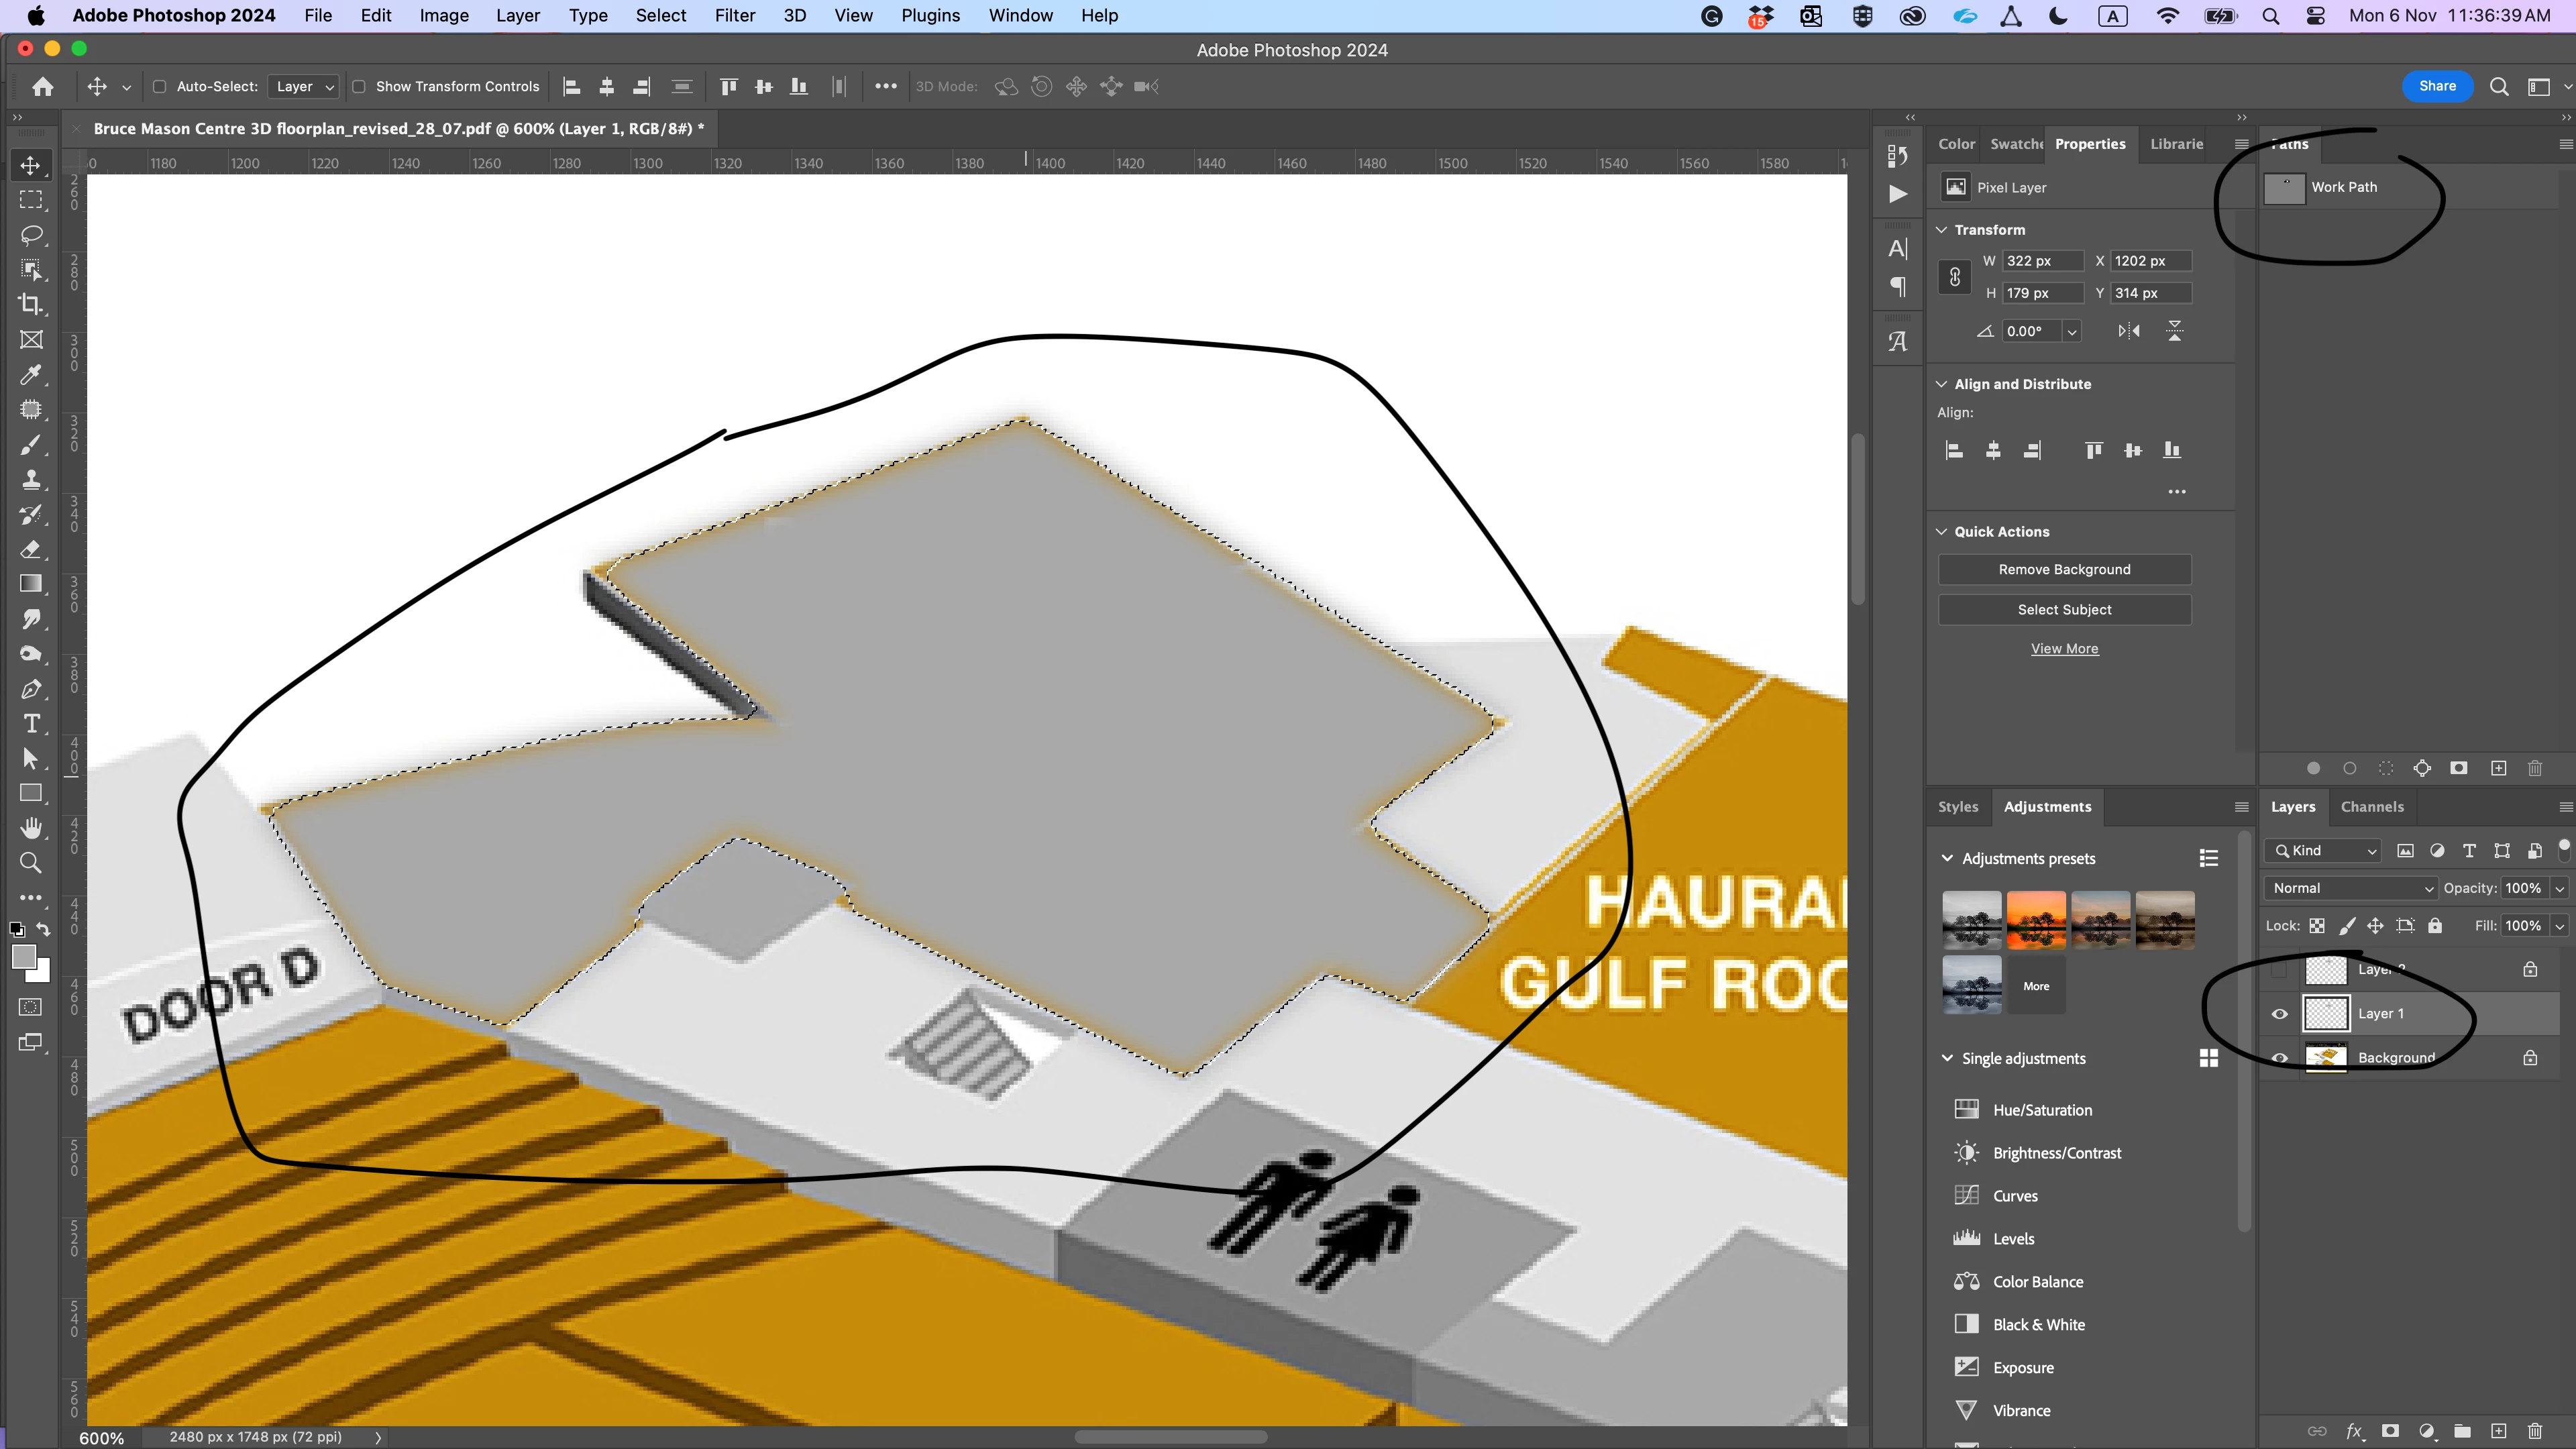Open the Normal blend mode dropdown

[x=2350, y=888]
